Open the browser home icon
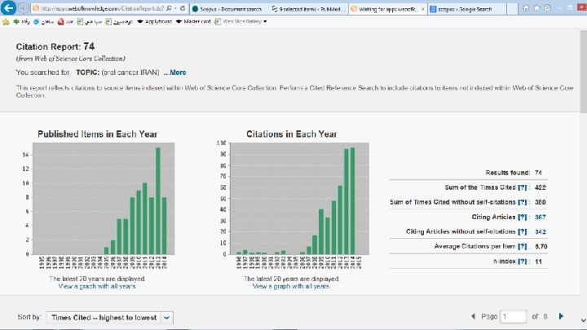This screenshot has width=587, height=330. click(527, 8)
